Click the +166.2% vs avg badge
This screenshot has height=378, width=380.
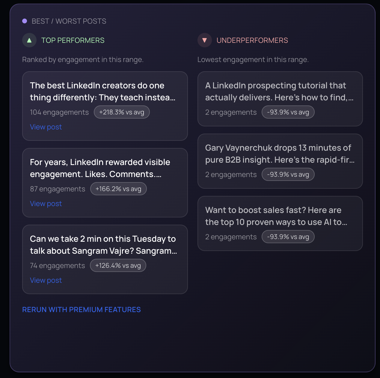118,189
